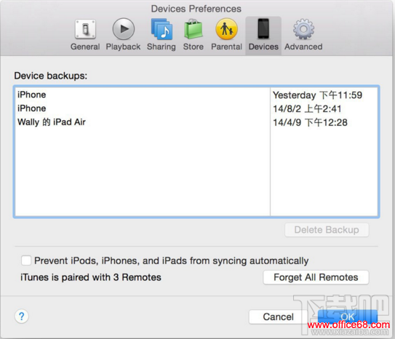Cancel the Devices Preferences dialog
Viewport: 395px width, 339px height.
pyautogui.click(x=278, y=316)
